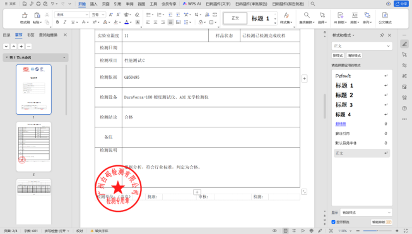This screenshot has width=412, height=234.
Task: Open the current style dropdown in Styles pane
Action: pos(362,46)
